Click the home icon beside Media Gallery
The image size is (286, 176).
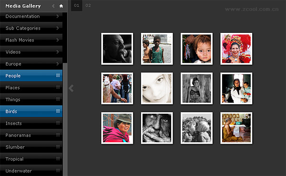point(61,6)
